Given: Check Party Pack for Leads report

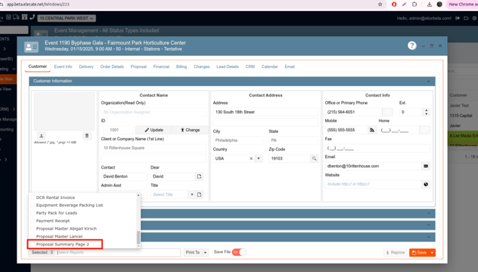Looking at the screenshot, I should [33, 213].
